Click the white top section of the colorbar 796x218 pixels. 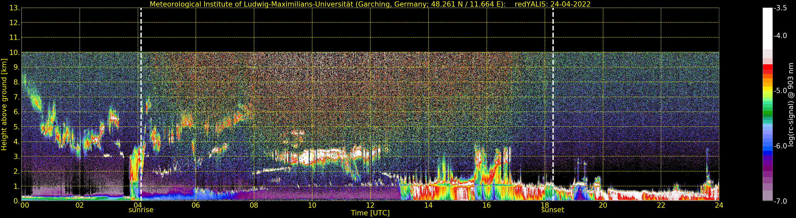[x=767, y=29]
